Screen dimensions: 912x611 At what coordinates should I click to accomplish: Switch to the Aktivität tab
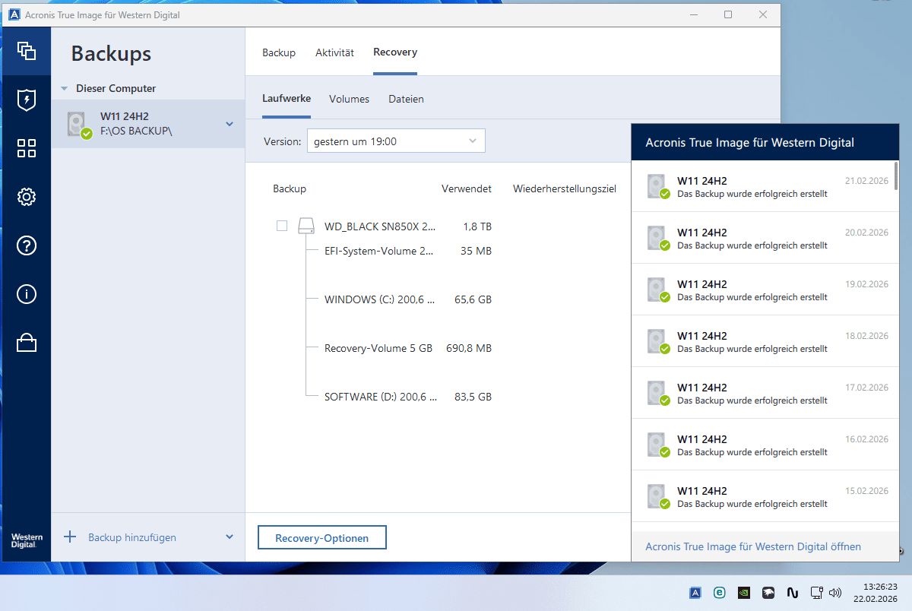334,52
